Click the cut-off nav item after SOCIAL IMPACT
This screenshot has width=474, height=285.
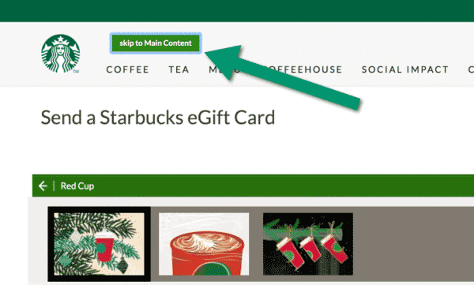point(471,69)
